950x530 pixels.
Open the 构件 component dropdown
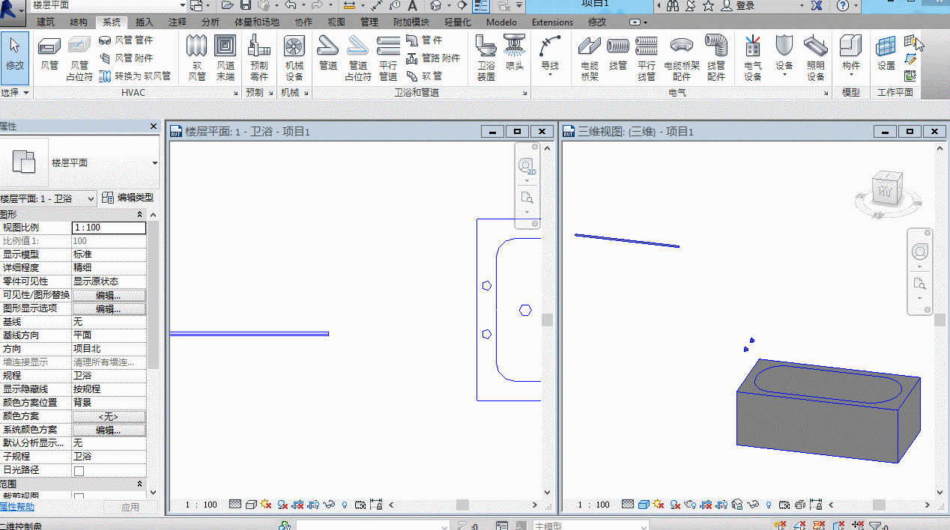[851, 75]
